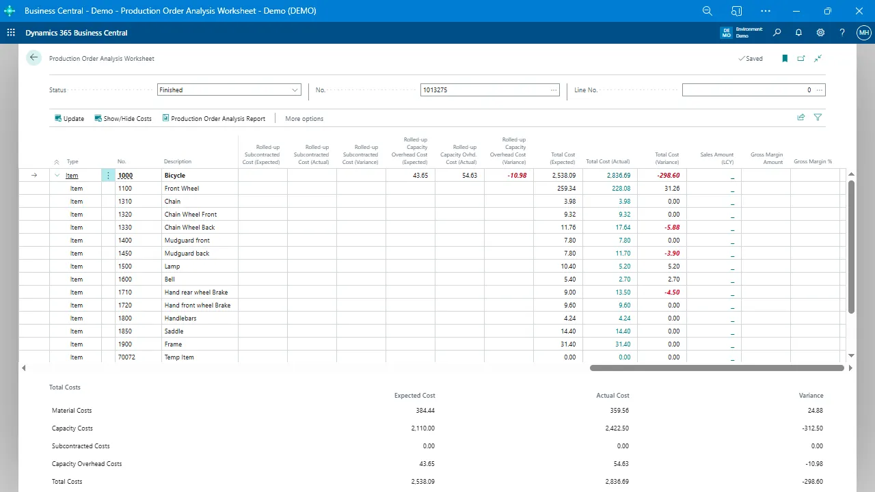This screenshot has height=492, width=875.
Task: Run the Production Order Analysis Report
Action: point(213,119)
